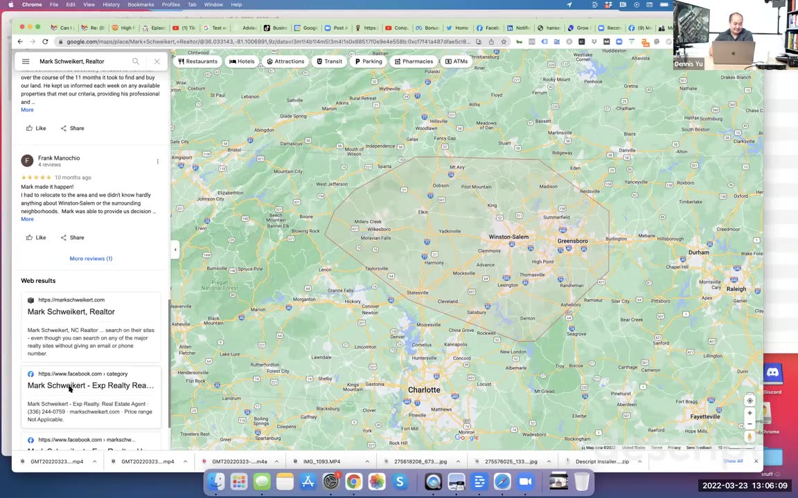Open App Store from the Dock
The image size is (798, 498).
click(308, 481)
